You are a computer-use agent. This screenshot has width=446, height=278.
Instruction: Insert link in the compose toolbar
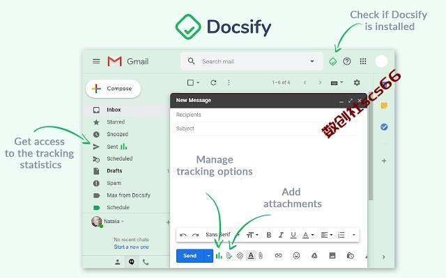[x=278, y=256]
